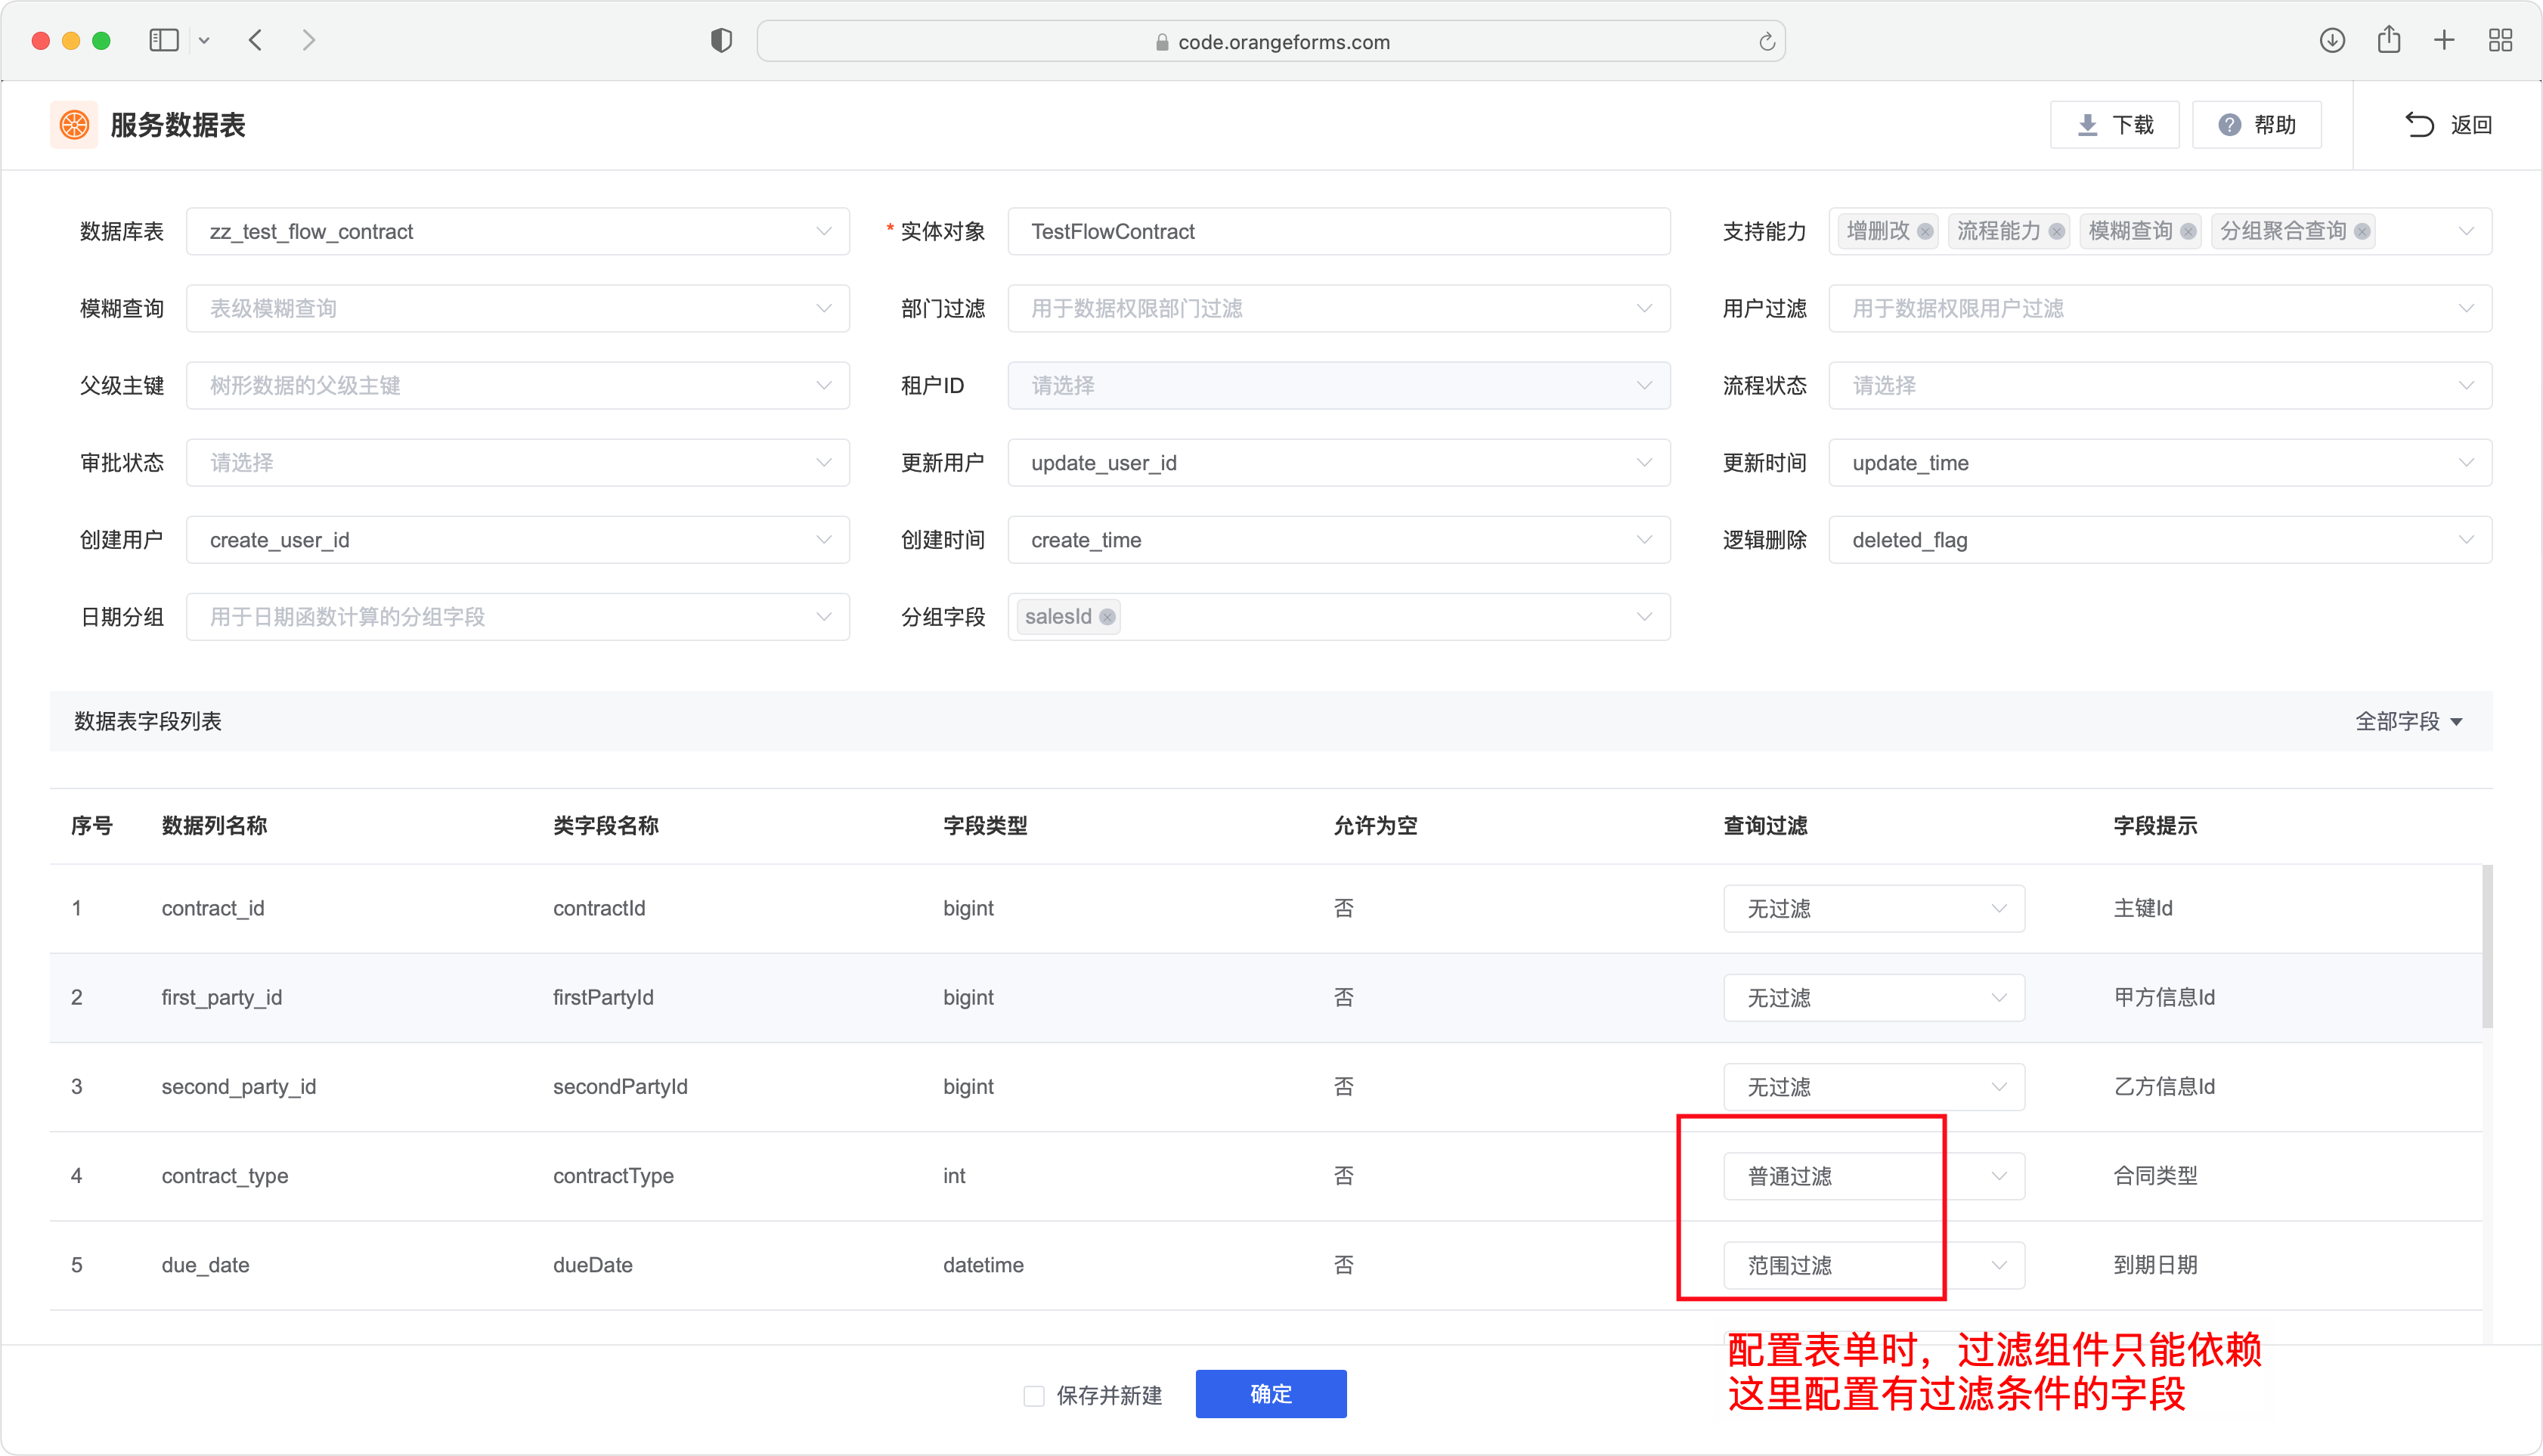
Task: Expand the 支持能力 multi-select dropdown
Action: pos(2465,232)
